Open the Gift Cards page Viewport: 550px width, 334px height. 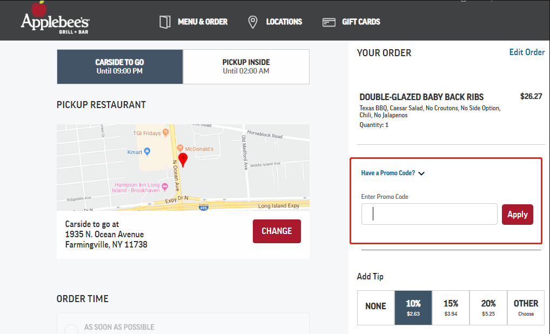click(x=361, y=22)
